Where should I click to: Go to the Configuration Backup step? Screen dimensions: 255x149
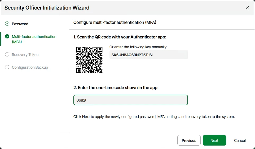point(30,67)
